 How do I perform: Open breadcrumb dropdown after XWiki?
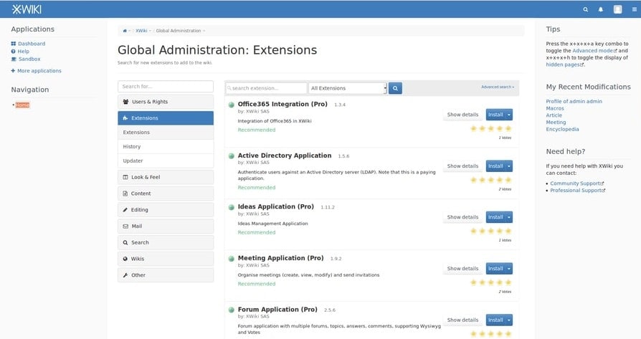click(x=150, y=31)
